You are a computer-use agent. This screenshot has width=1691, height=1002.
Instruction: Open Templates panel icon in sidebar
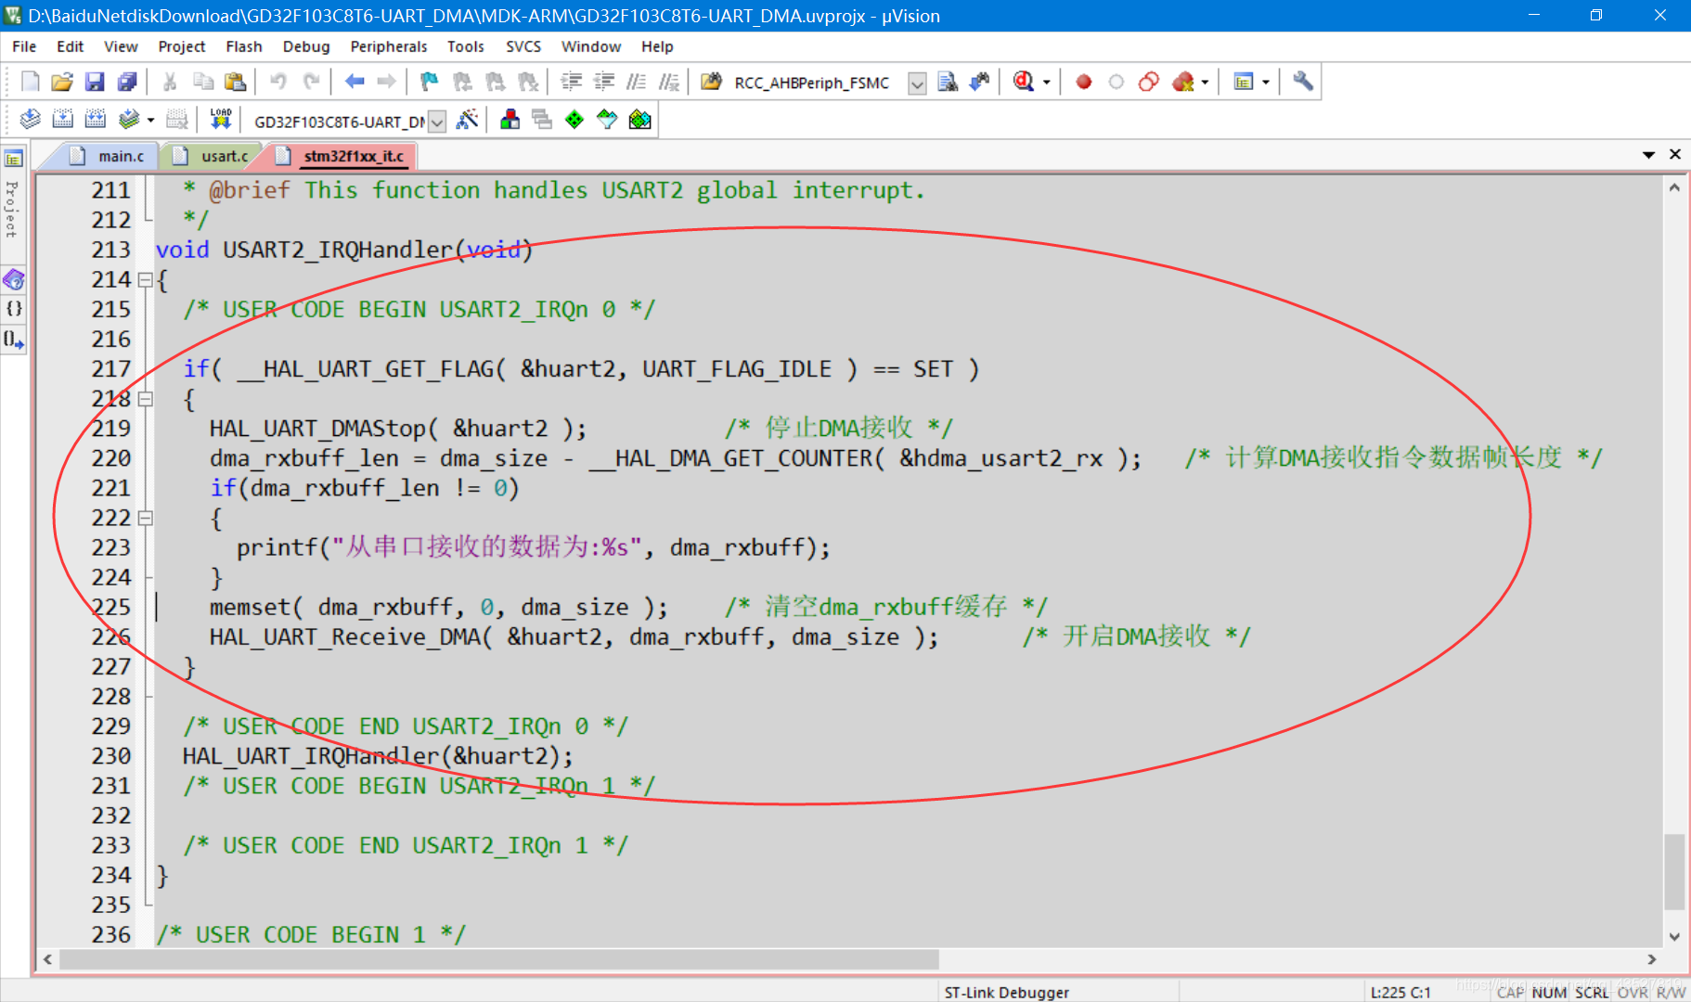[x=14, y=339]
